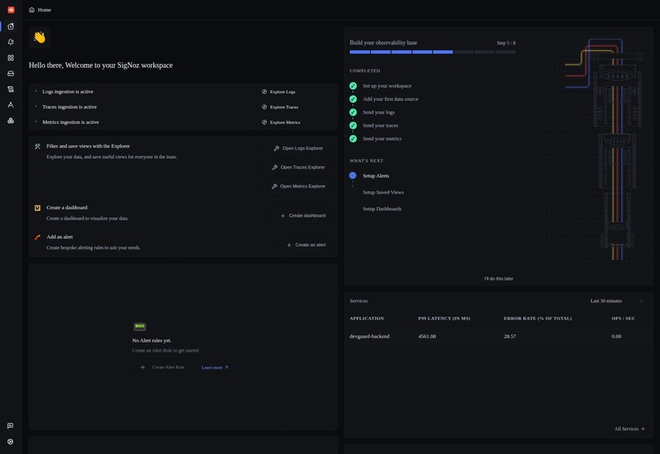
Task: Open the feedback chat bubble icon in sidebar
Action: (11, 426)
